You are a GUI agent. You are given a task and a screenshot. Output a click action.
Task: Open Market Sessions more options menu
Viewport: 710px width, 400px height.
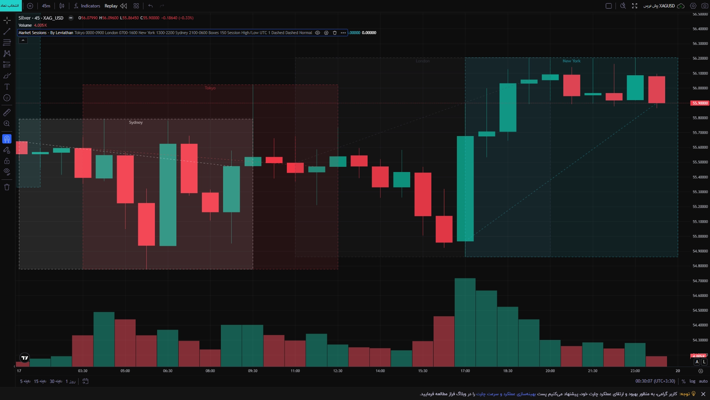click(343, 33)
